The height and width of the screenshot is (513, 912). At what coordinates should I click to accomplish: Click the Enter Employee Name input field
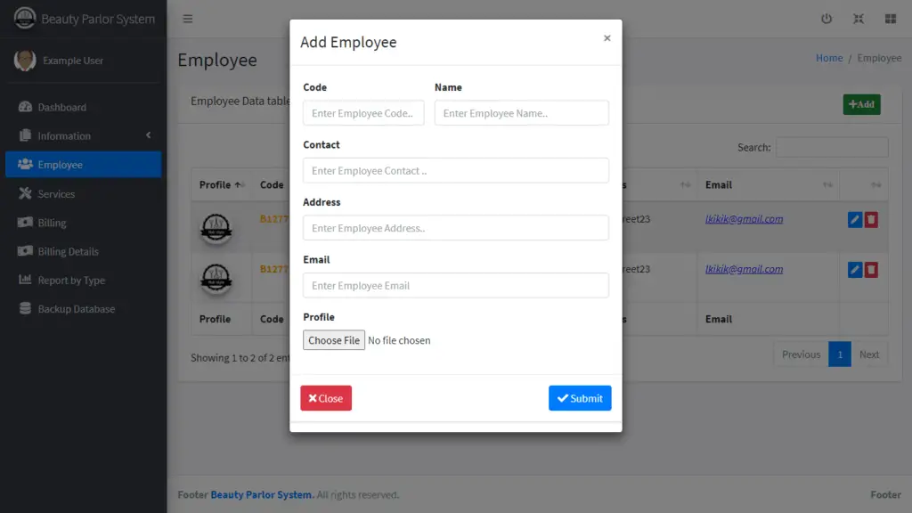coord(521,112)
